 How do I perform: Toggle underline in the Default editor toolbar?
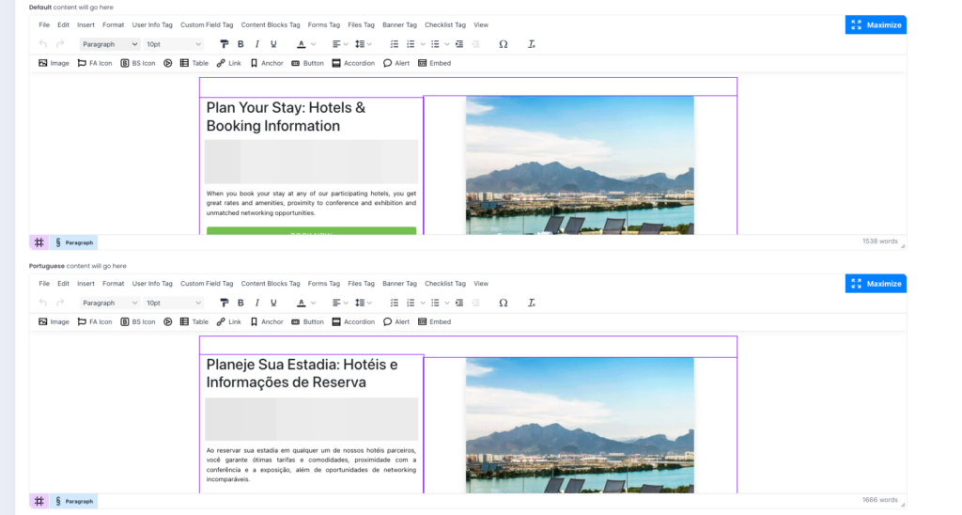click(273, 44)
